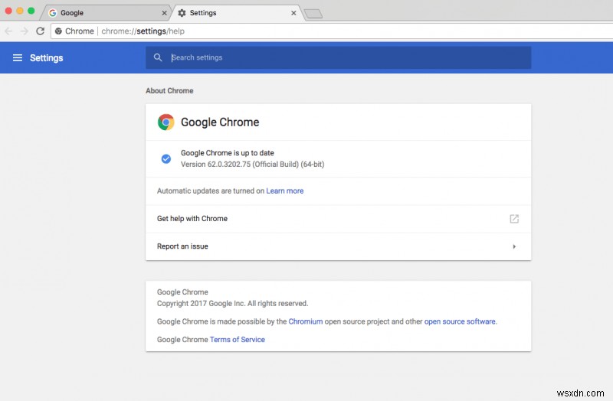The image size is (613, 401).
Task: Open the Chromium link
Action: click(306, 321)
